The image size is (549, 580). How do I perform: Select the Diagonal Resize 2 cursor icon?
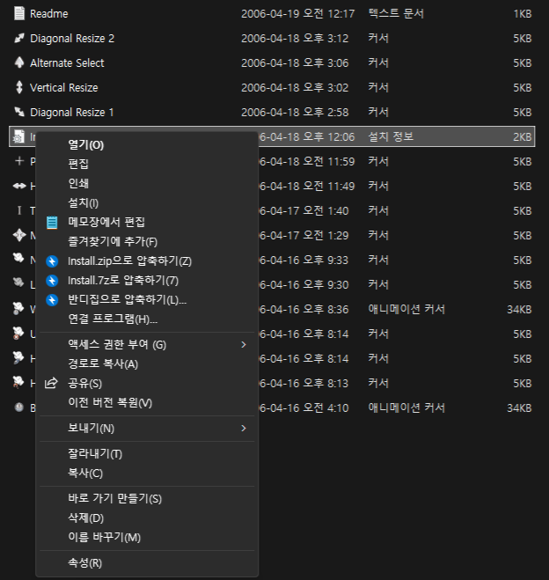pos(18,39)
